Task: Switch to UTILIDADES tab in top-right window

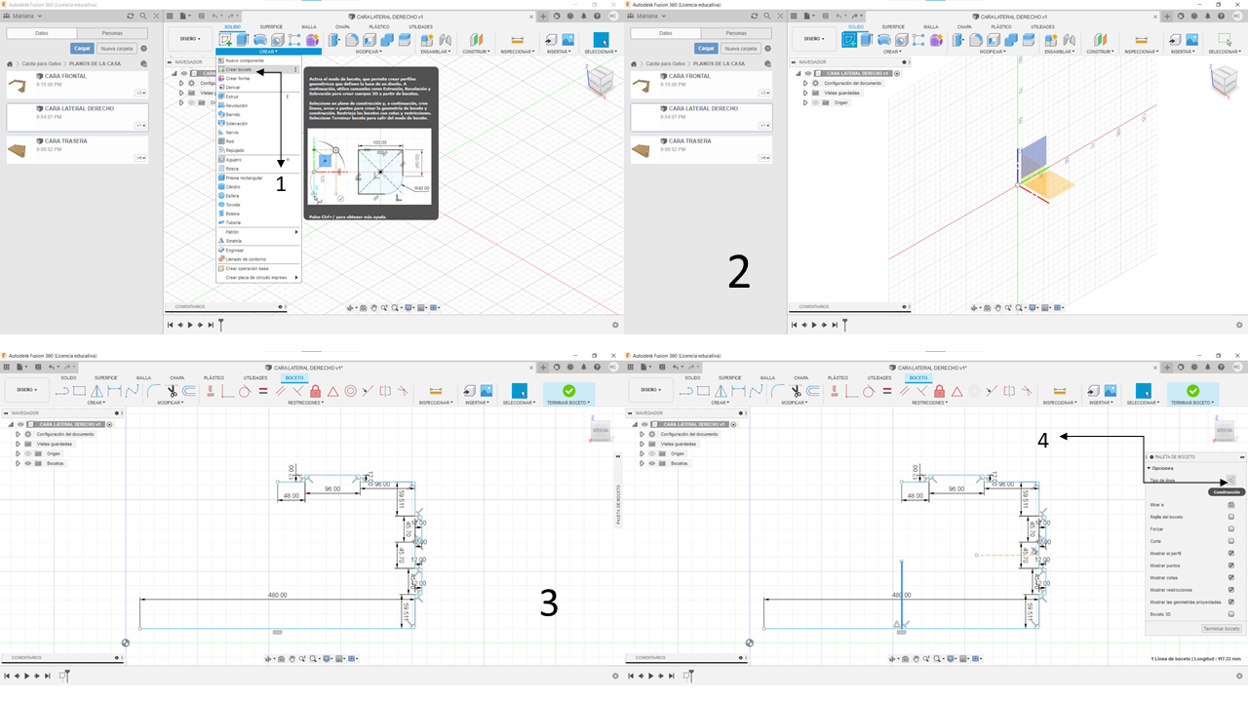Action: (x=1043, y=26)
